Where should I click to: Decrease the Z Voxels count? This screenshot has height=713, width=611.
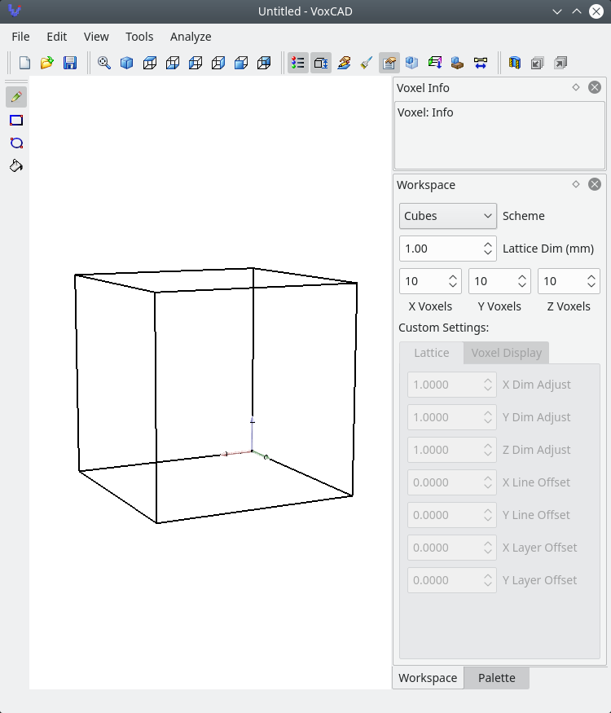[591, 286]
